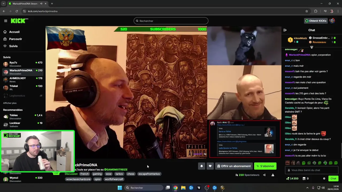Open chat settings gear icon
Screen dimensions: 342x192
[x=324, y=178]
